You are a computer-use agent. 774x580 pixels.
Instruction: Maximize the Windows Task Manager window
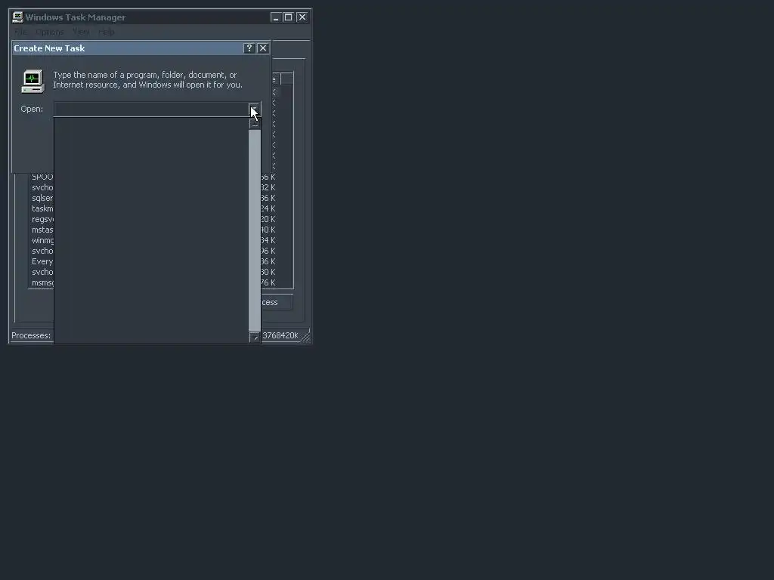click(x=289, y=17)
